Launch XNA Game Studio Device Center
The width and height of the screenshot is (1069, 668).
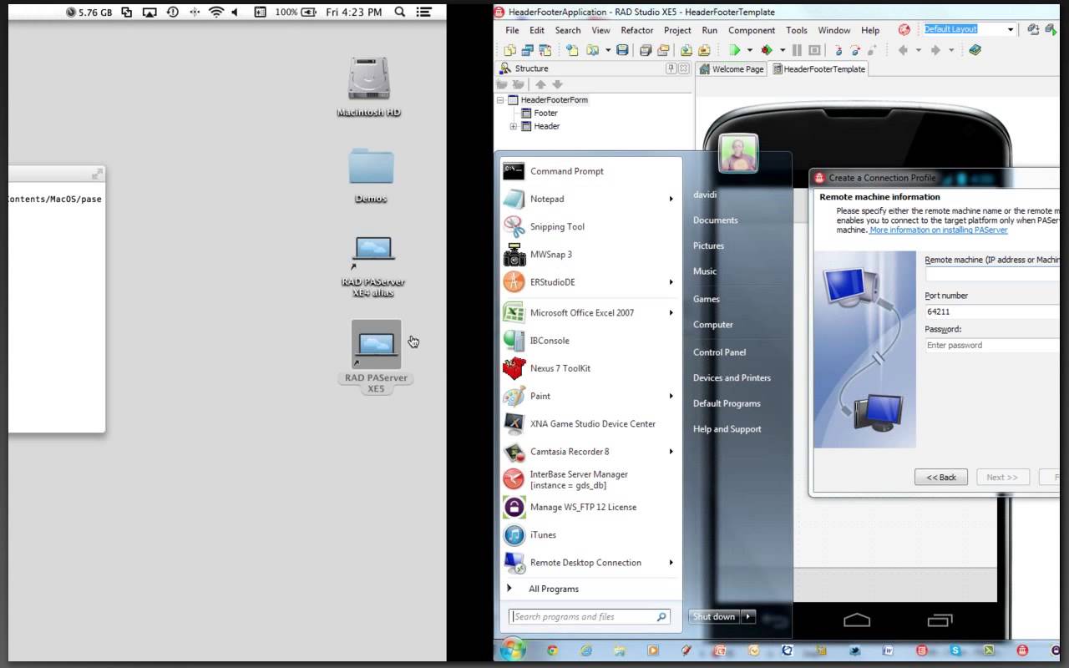592,423
